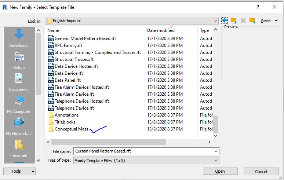
Task: Expand the Look in folder dropdown
Action: pos(215,21)
